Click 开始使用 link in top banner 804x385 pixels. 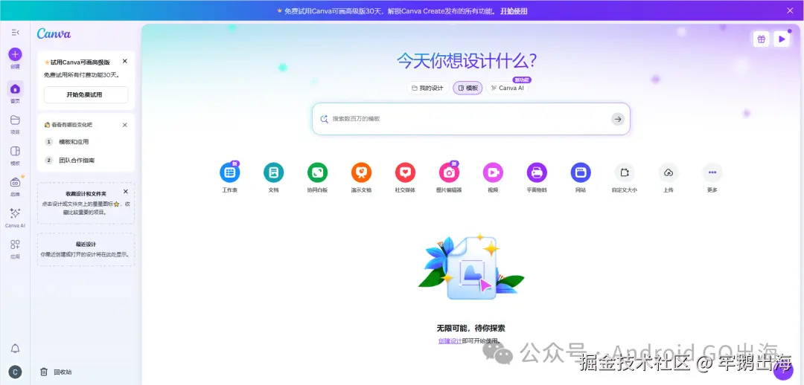(x=514, y=10)
